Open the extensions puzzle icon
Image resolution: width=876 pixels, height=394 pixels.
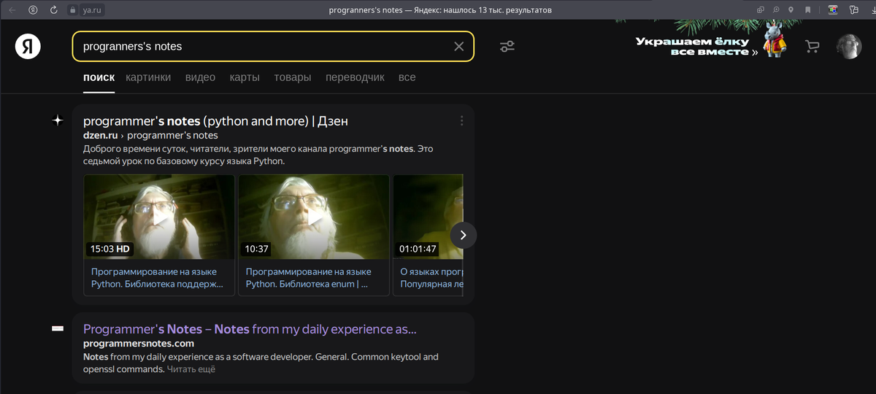853,10
